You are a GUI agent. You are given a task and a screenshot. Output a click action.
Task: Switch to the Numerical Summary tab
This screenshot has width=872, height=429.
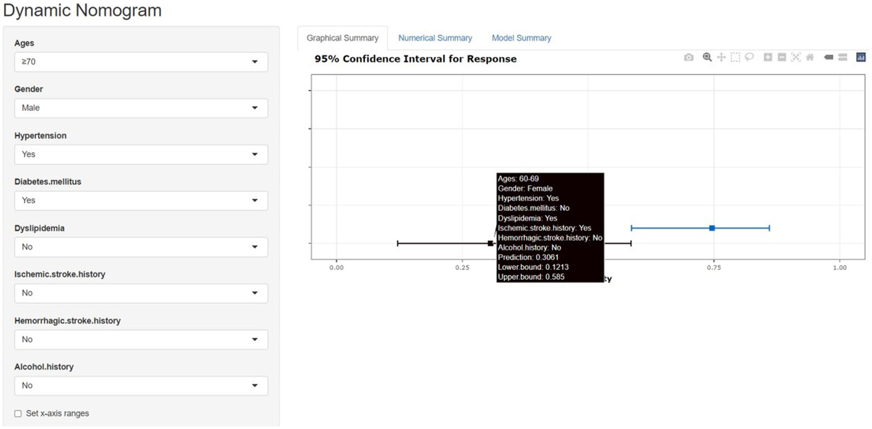[435, 38]
